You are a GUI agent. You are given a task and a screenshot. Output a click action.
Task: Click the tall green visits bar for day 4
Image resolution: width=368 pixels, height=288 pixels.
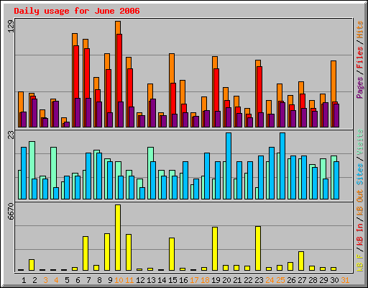[54, 167]
